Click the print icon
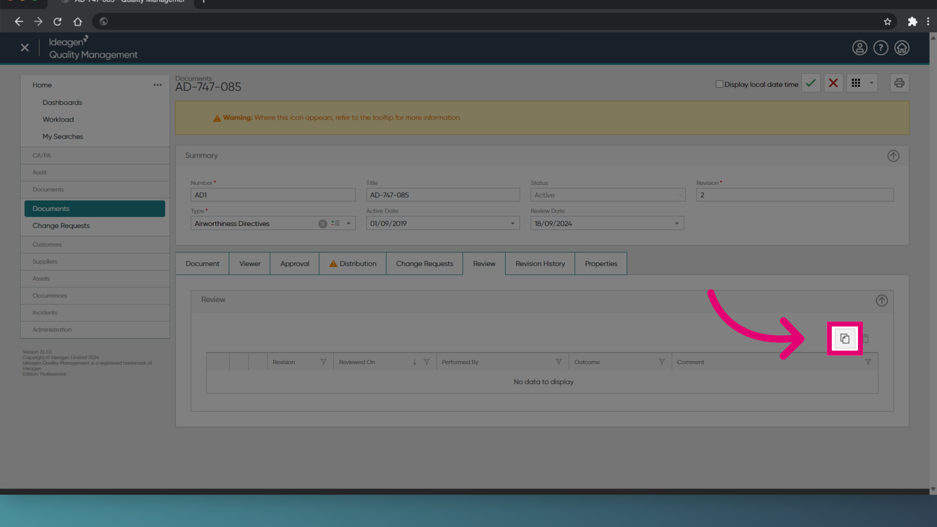Viewport: 937px width, 527px height. pyautogui.click(x=899, y=83)
